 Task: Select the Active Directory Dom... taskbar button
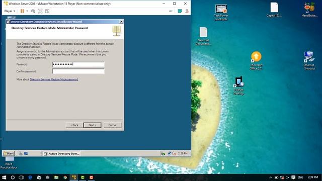click(61, 153)
